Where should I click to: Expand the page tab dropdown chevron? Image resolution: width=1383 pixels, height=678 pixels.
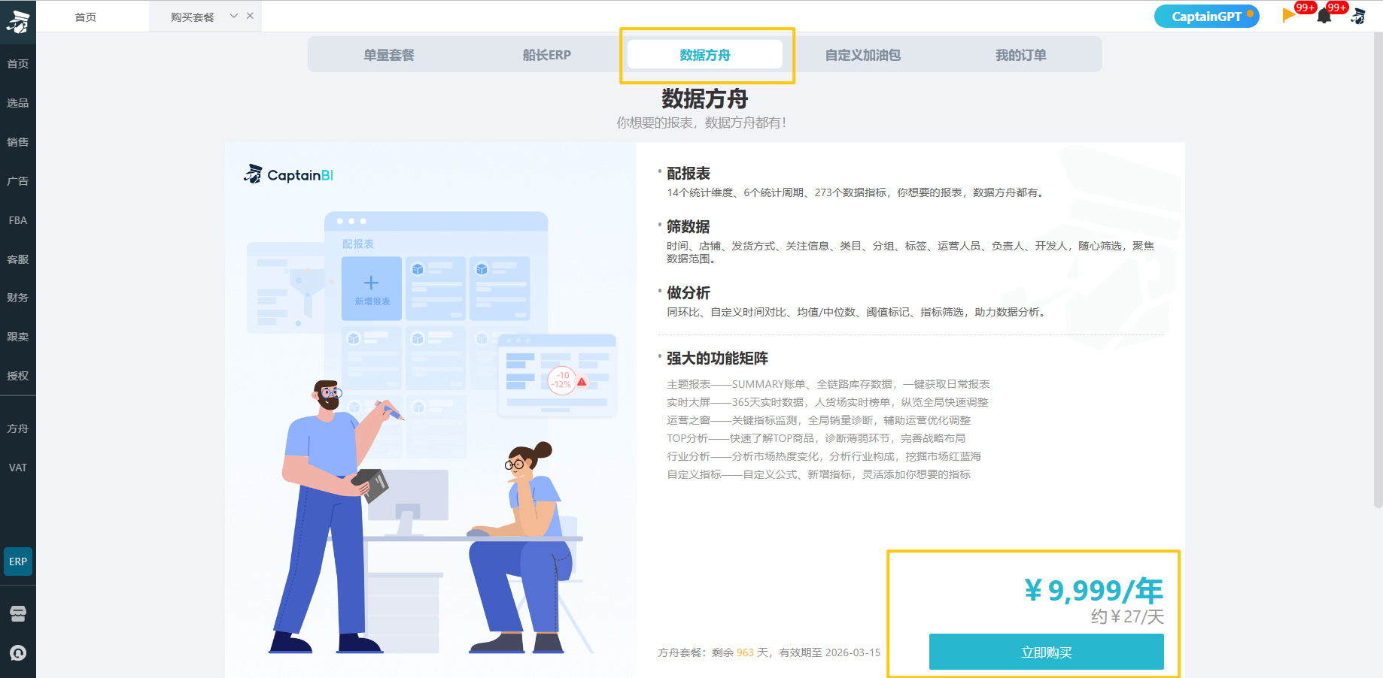pos(234,16)
